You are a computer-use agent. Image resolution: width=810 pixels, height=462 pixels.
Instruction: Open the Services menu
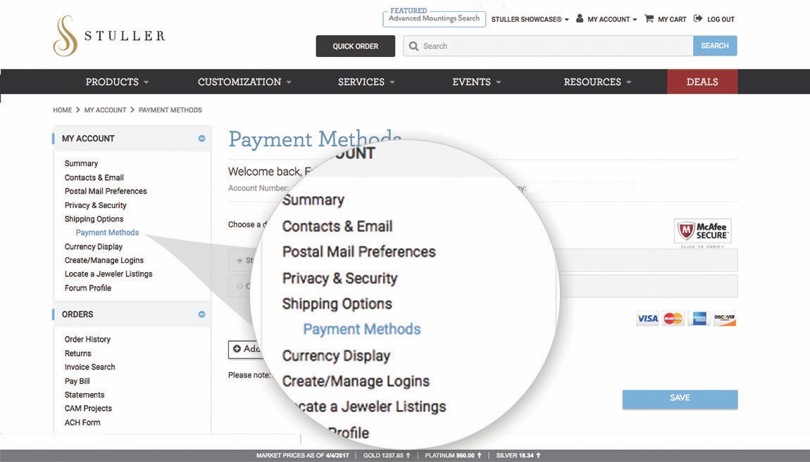[366, 82]
